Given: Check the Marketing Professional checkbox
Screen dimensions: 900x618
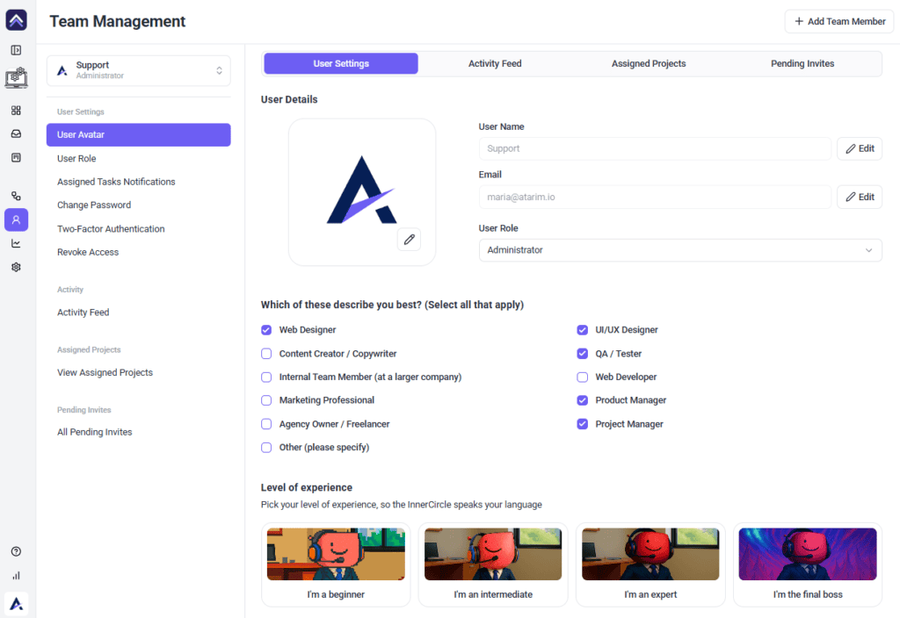Looking at the screenshot, I should 266,400.
